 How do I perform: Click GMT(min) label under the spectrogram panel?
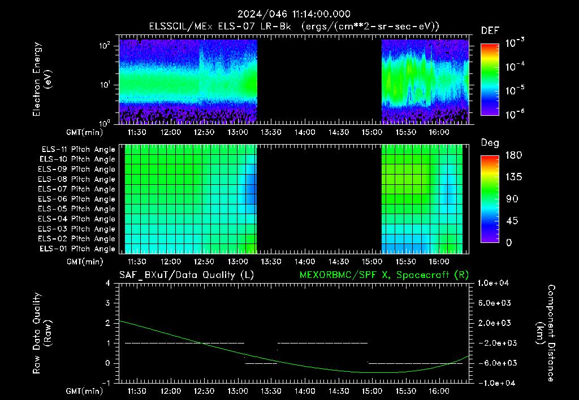point(85,132)
